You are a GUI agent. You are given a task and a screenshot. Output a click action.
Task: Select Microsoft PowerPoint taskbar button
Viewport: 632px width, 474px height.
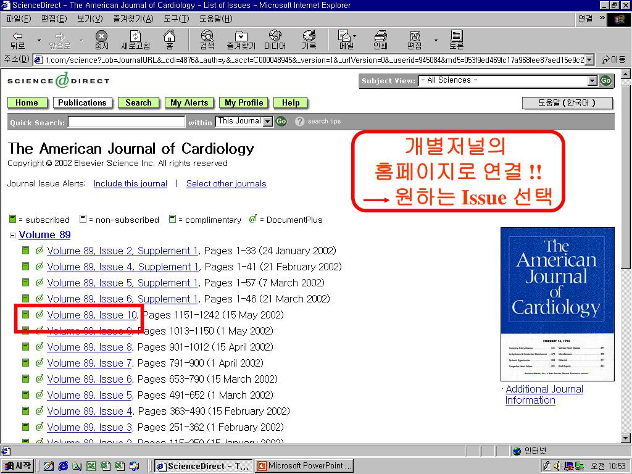coord(304,466)
